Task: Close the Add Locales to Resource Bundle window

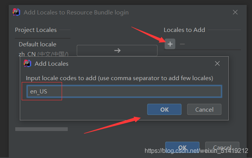Action: click(x=235, y=12)
